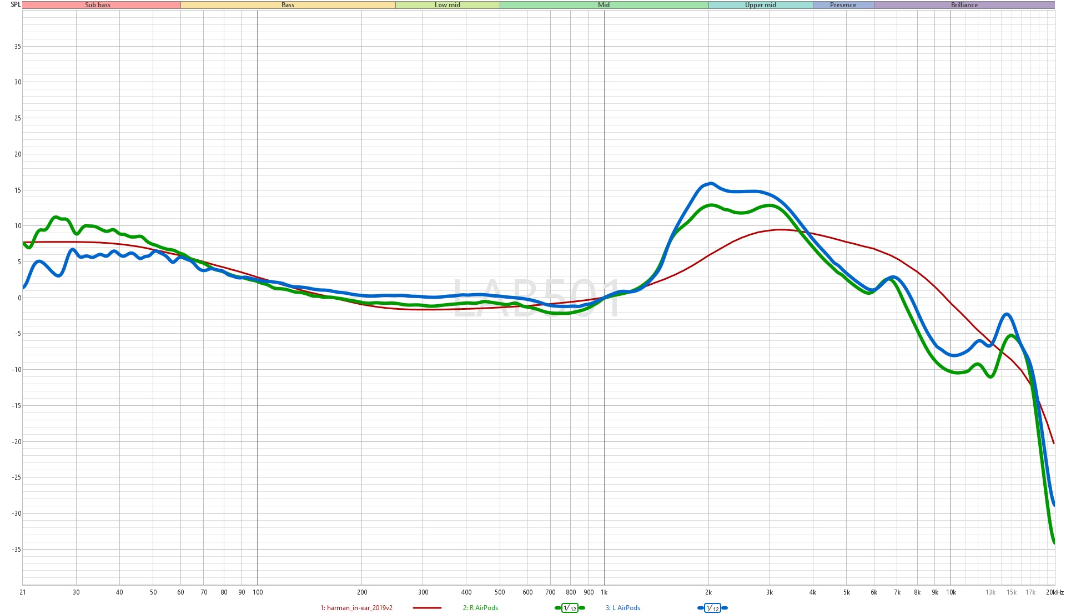Select the R AirPods legend label

(x=480, y=608)
